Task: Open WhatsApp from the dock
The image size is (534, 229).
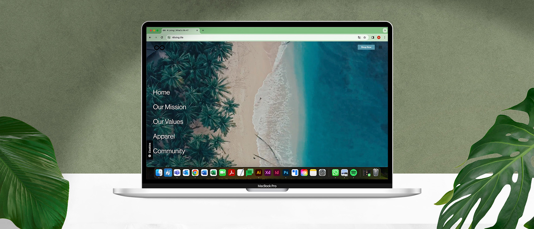Action: click(x=335, y=172)
